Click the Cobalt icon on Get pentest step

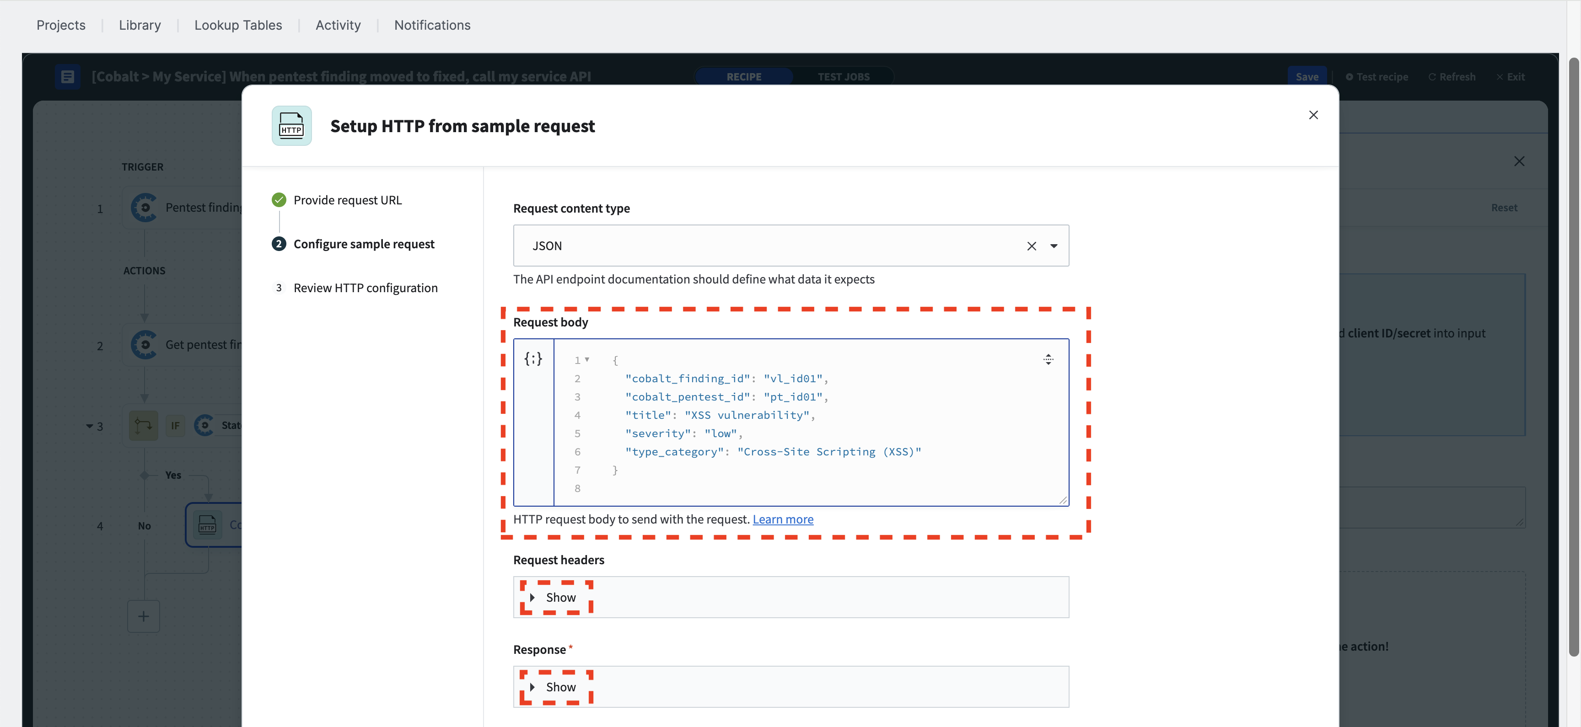144,345
